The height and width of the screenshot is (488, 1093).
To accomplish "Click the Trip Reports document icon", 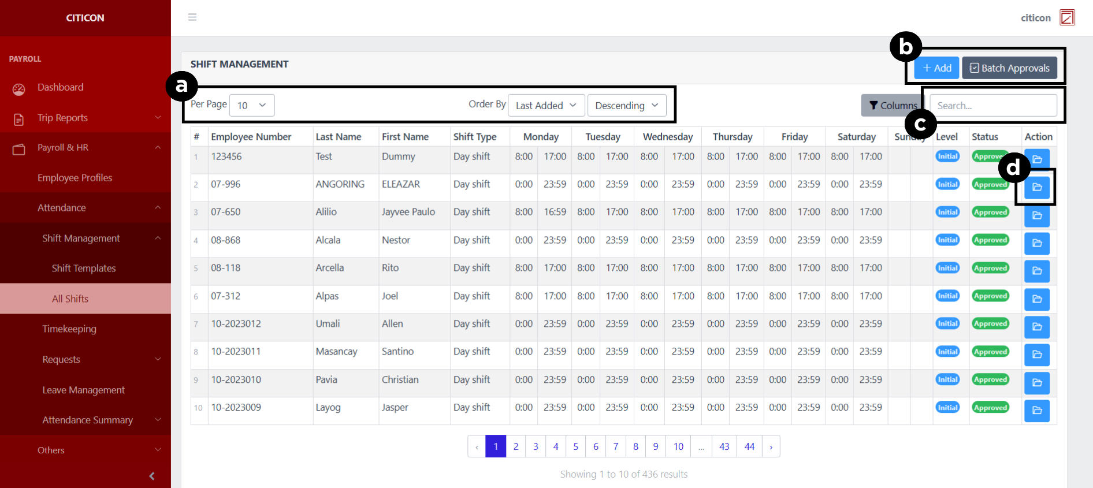I will click(x=19, y=119).
